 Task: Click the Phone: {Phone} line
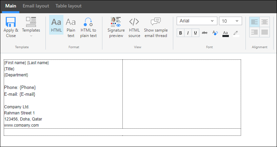pyautogui.click(x=20, y=87)
